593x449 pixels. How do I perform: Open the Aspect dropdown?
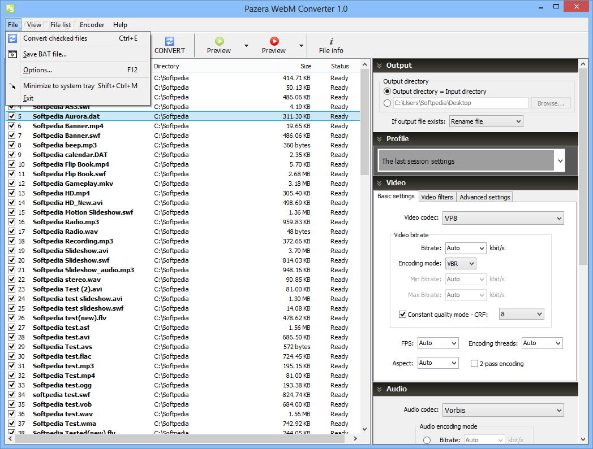pos(438,363)
